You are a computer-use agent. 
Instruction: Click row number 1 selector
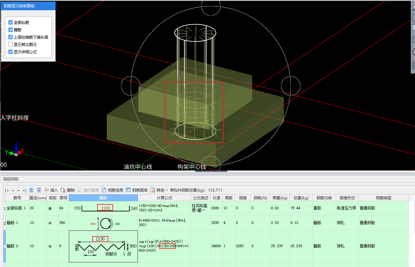pyautogui.click(x=4, y=208)
